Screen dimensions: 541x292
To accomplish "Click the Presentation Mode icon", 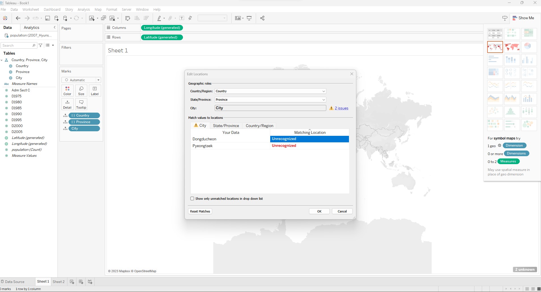I will coord(249,18).
